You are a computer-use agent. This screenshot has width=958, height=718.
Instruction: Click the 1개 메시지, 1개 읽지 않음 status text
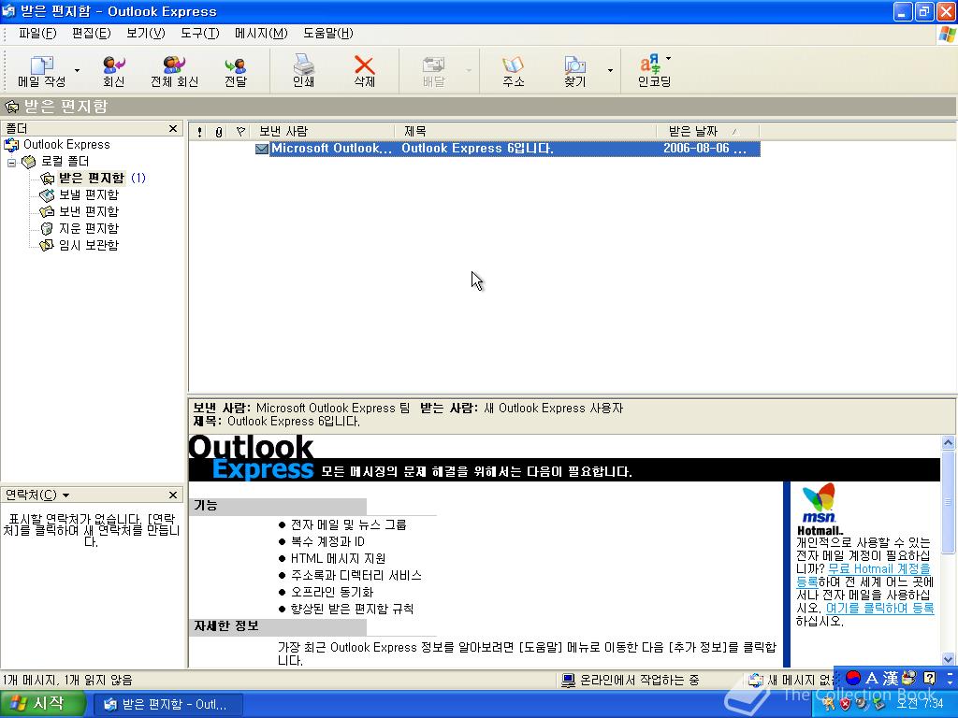[67, 681]
